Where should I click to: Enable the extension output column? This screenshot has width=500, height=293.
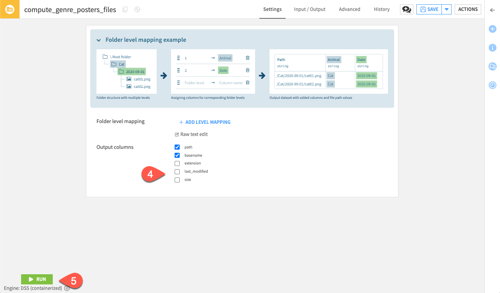(x=177, y=163)
